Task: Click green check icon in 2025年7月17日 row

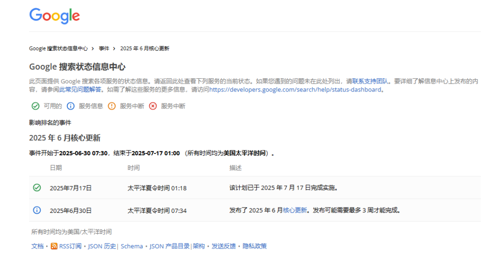Action: (x=37, y=188)
